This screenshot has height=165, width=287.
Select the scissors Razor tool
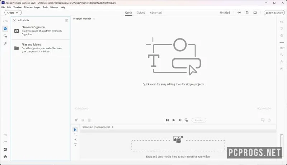pyautogui.click(x=75, y=140)
